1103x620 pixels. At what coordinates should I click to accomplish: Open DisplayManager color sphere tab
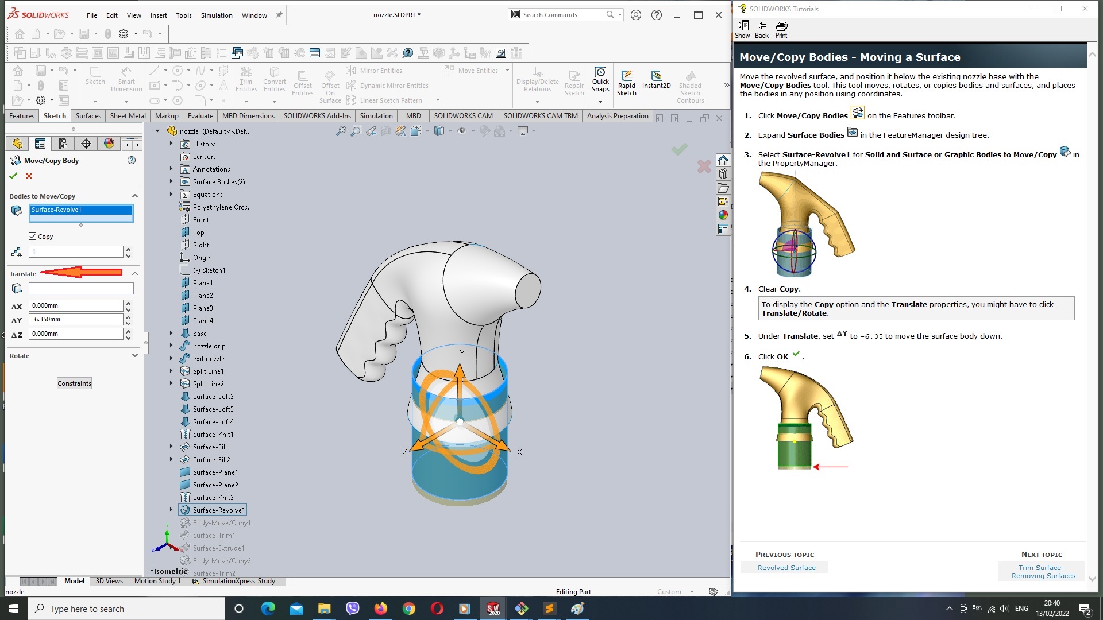pyautogui.click(x=109, y=144)
